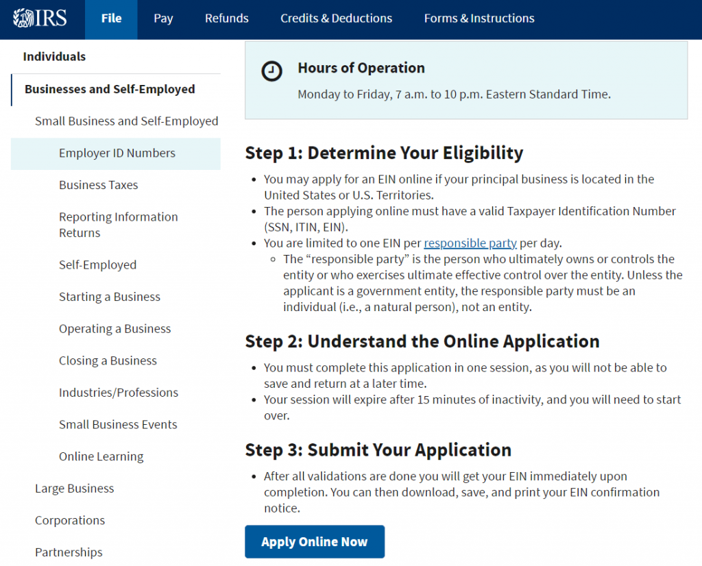Select Small Business and Self-Employed
Image resolution: width=702 pixels, height=566 pixels.
[x=127, y=121]
